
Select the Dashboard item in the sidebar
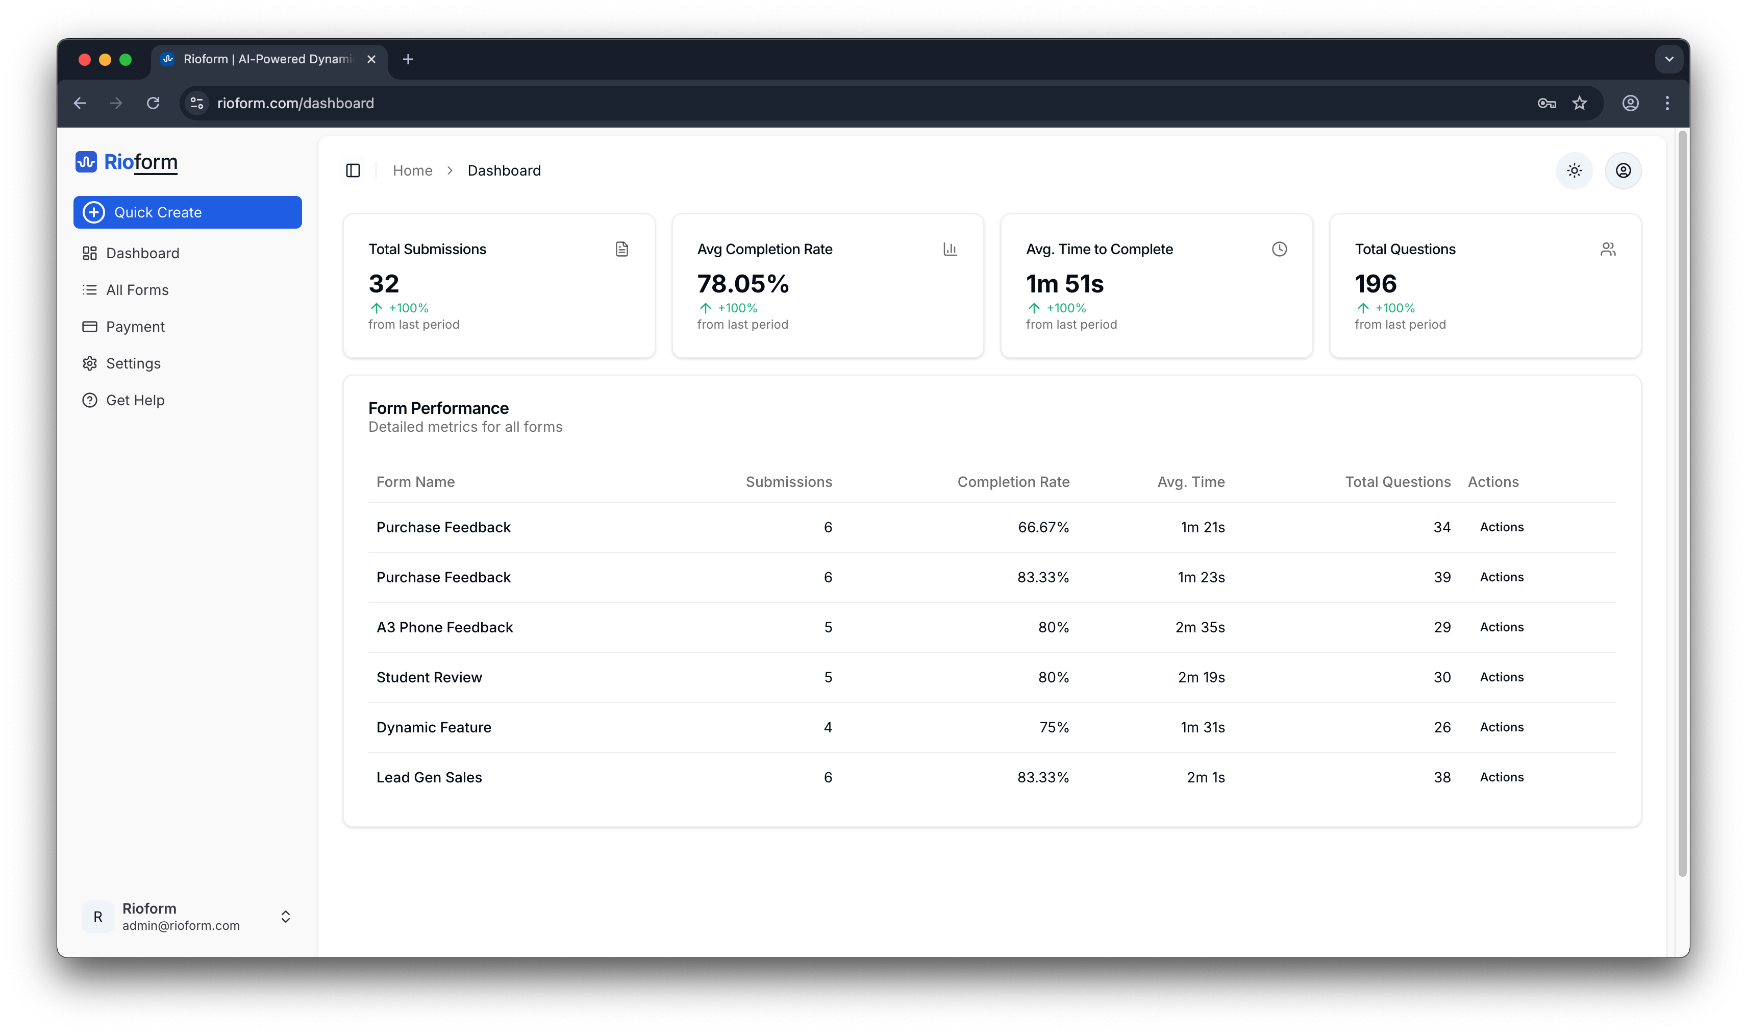pyautogui.click(x=143, y=253)
